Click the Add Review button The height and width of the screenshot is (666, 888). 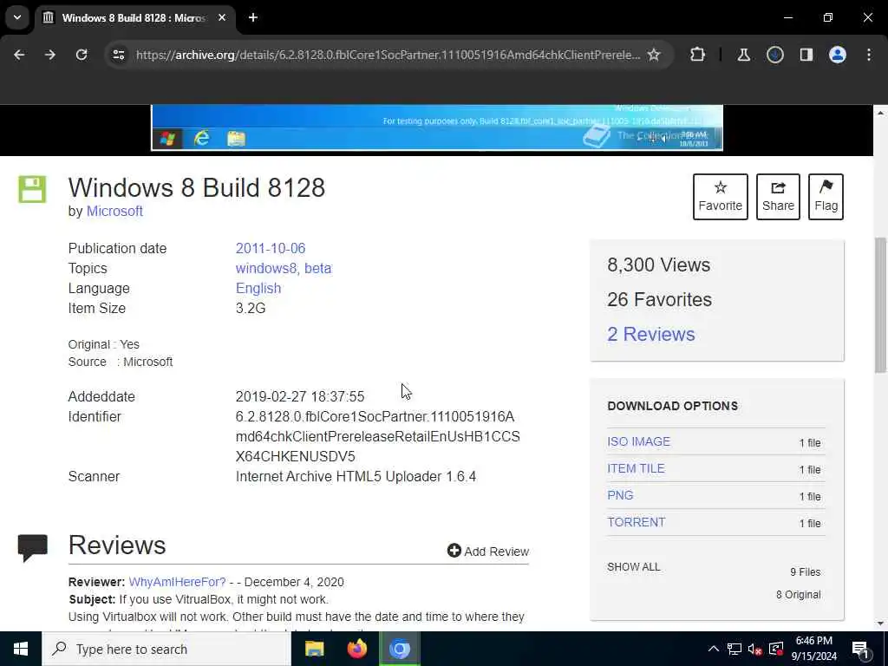click(x=488, y=551)
